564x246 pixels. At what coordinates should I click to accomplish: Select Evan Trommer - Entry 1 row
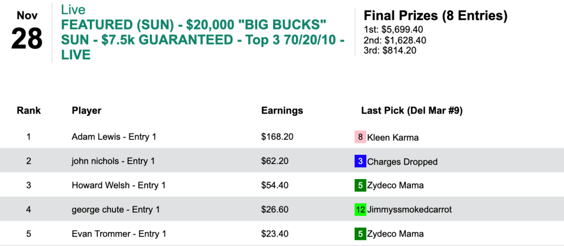pos(119,234)
